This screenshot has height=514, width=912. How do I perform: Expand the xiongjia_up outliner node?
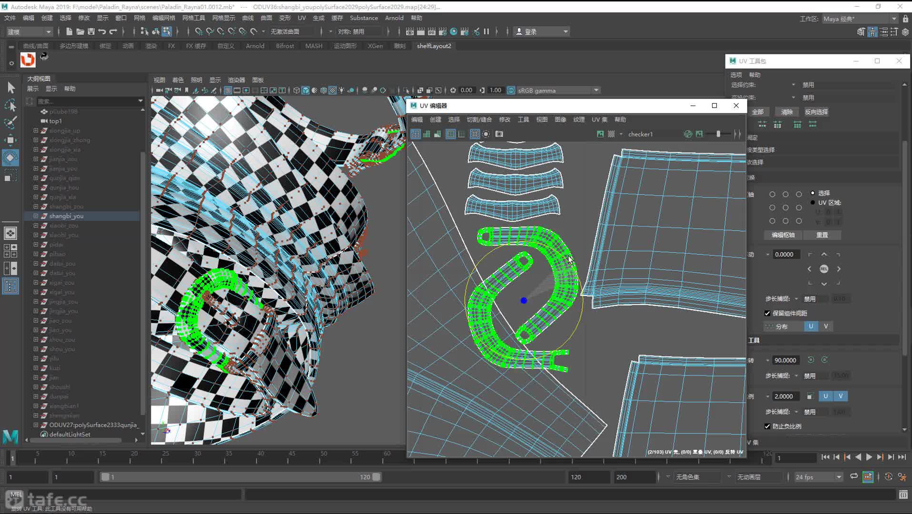click(36, 130)
